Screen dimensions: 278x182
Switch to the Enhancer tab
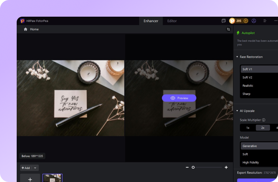click(151, 21)
